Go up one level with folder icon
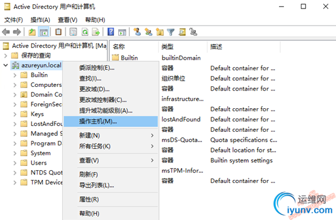The height and width of the screenshot is (220, 336). tap(32, 32)
